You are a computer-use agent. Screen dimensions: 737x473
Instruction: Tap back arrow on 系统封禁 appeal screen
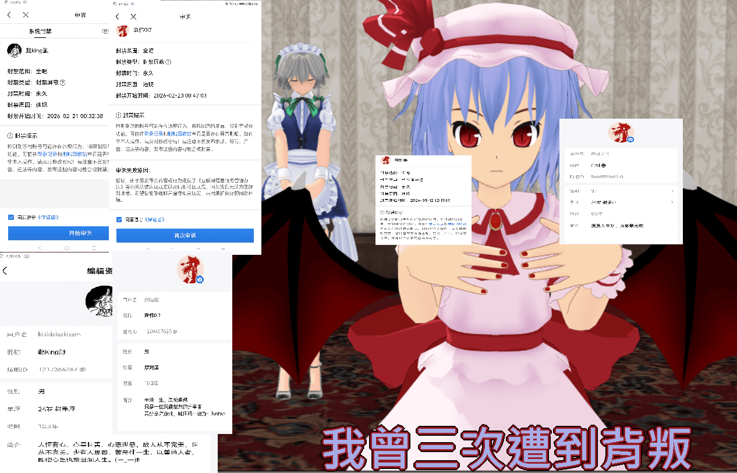pos(9,15)
